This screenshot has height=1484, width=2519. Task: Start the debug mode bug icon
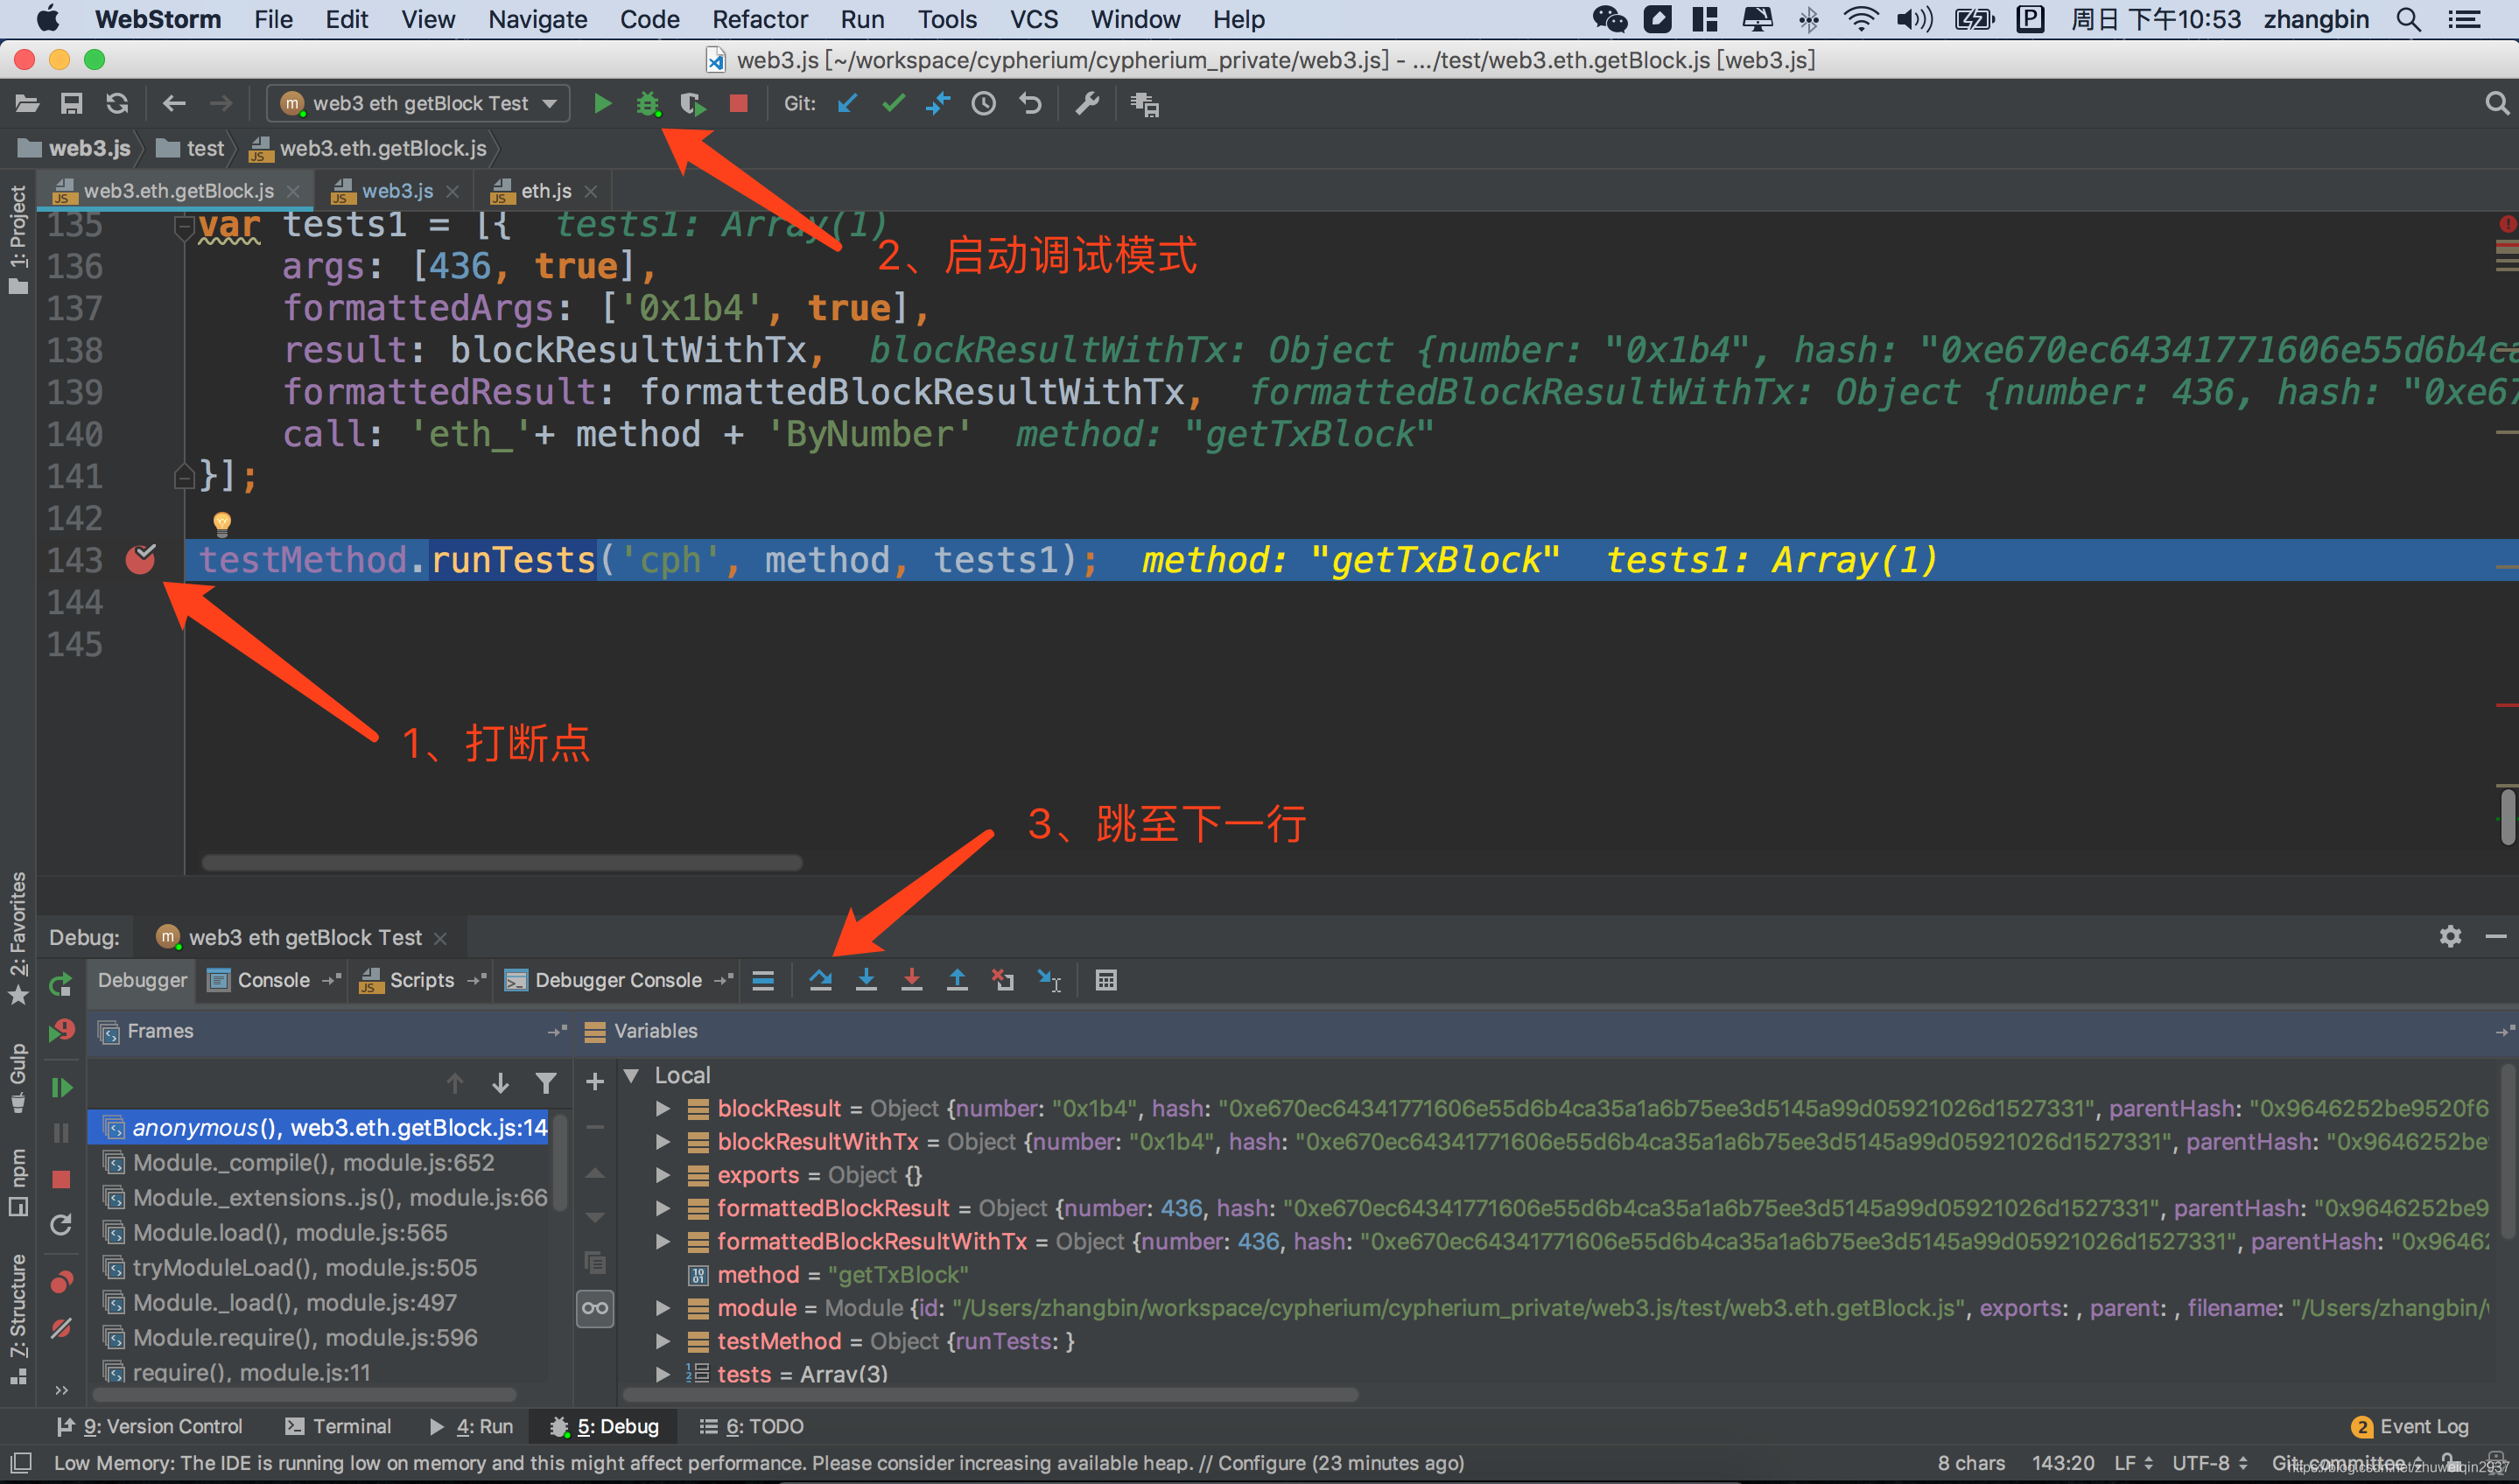coord(648,103)
